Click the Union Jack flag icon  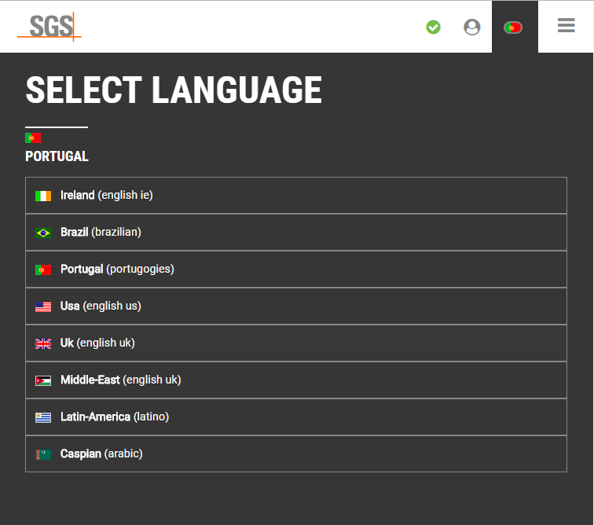point(43,343)
